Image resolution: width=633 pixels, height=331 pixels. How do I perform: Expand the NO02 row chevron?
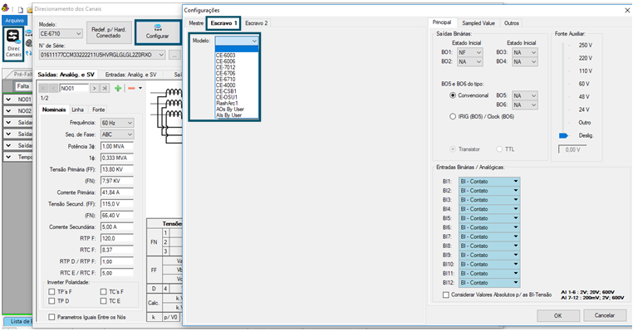8,111
